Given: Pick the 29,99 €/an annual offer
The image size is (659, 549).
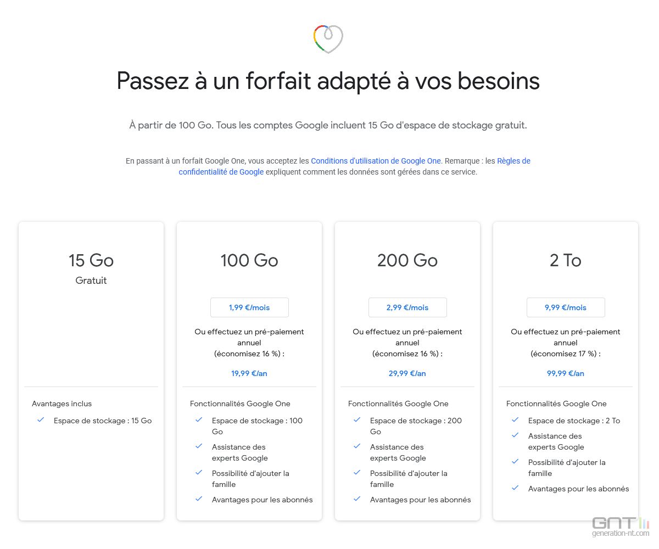Looking at the screenshot, I should (407, 373).
